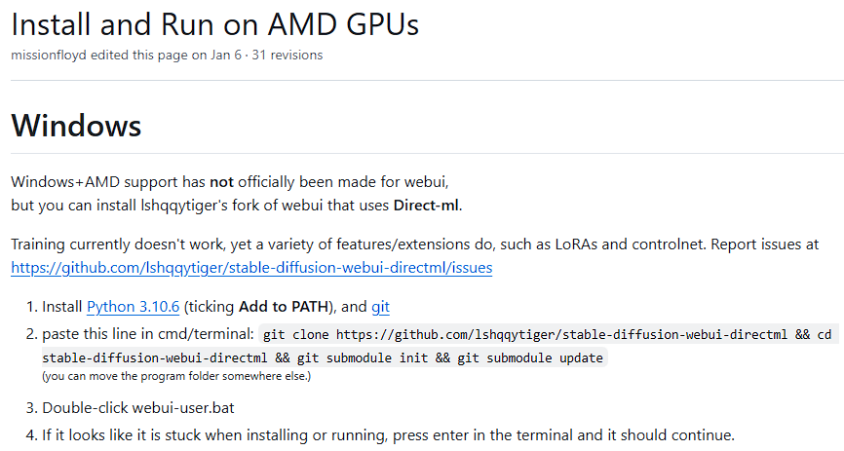
Task: Open the 31 revisions history link
Action: [288, 55]
